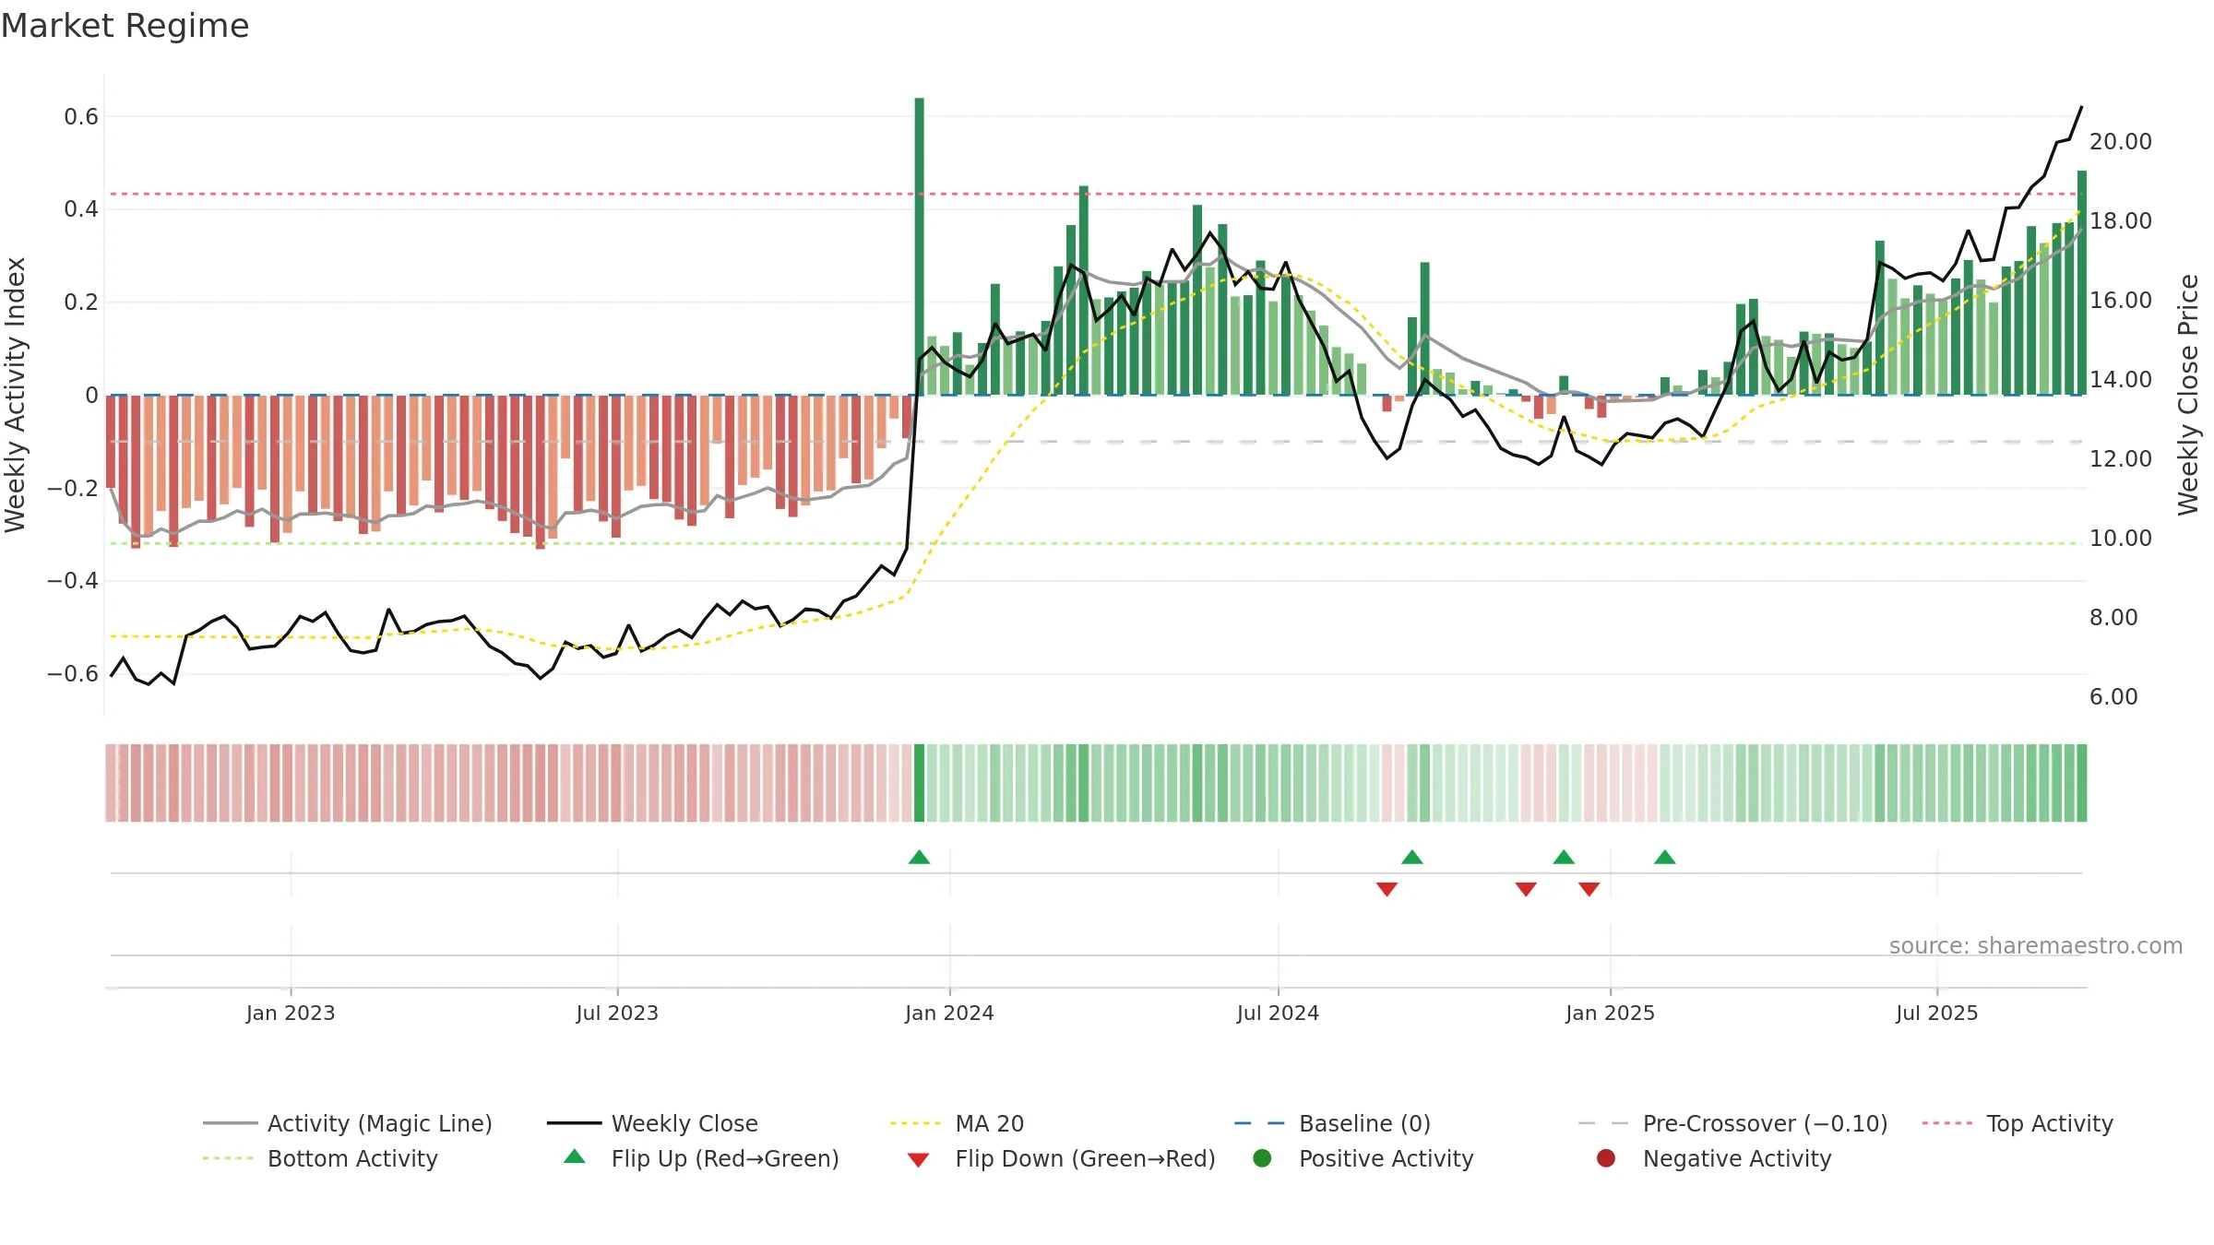Click the red Flip Down legend triangle icon
The width and height of the screenshot is (2214, 1245).
click(918, 1160)
